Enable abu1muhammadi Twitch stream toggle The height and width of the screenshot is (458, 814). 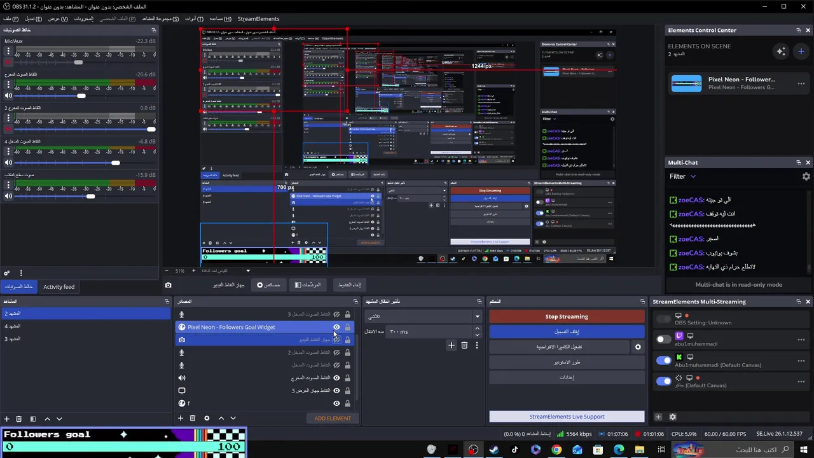tap(664, 340)
